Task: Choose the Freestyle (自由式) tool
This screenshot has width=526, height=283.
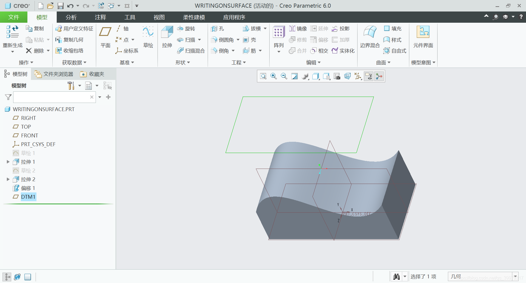Action: 395,51
